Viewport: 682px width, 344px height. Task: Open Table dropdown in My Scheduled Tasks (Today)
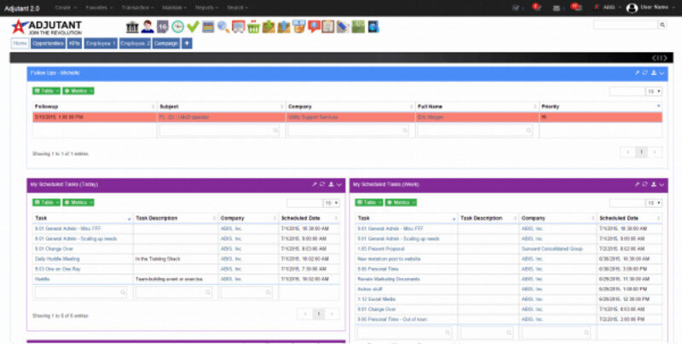tap(43, 202)
